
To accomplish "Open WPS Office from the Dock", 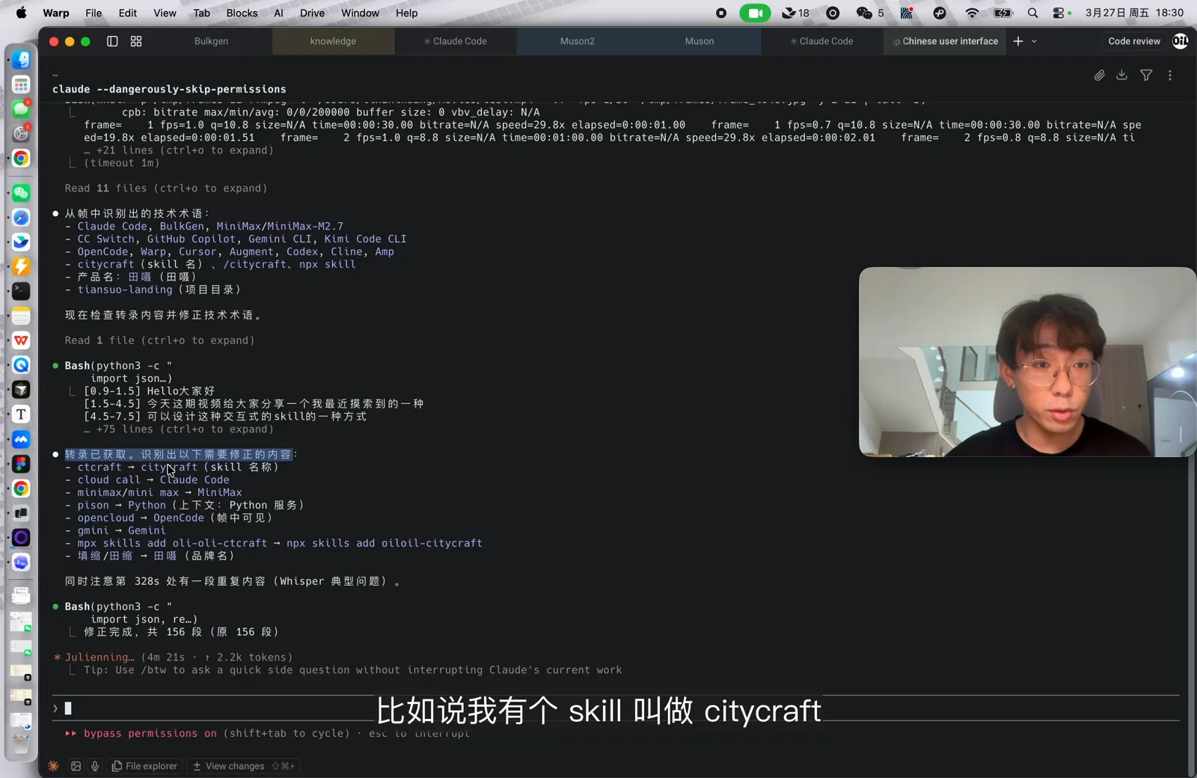I will [x=21, y=340].
